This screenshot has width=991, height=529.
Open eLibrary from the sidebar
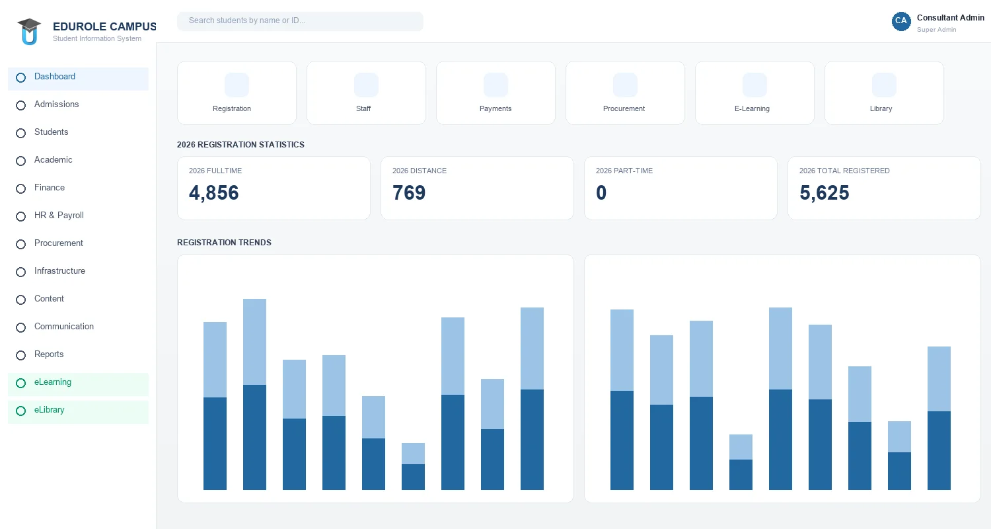click(x=78, y=411)
